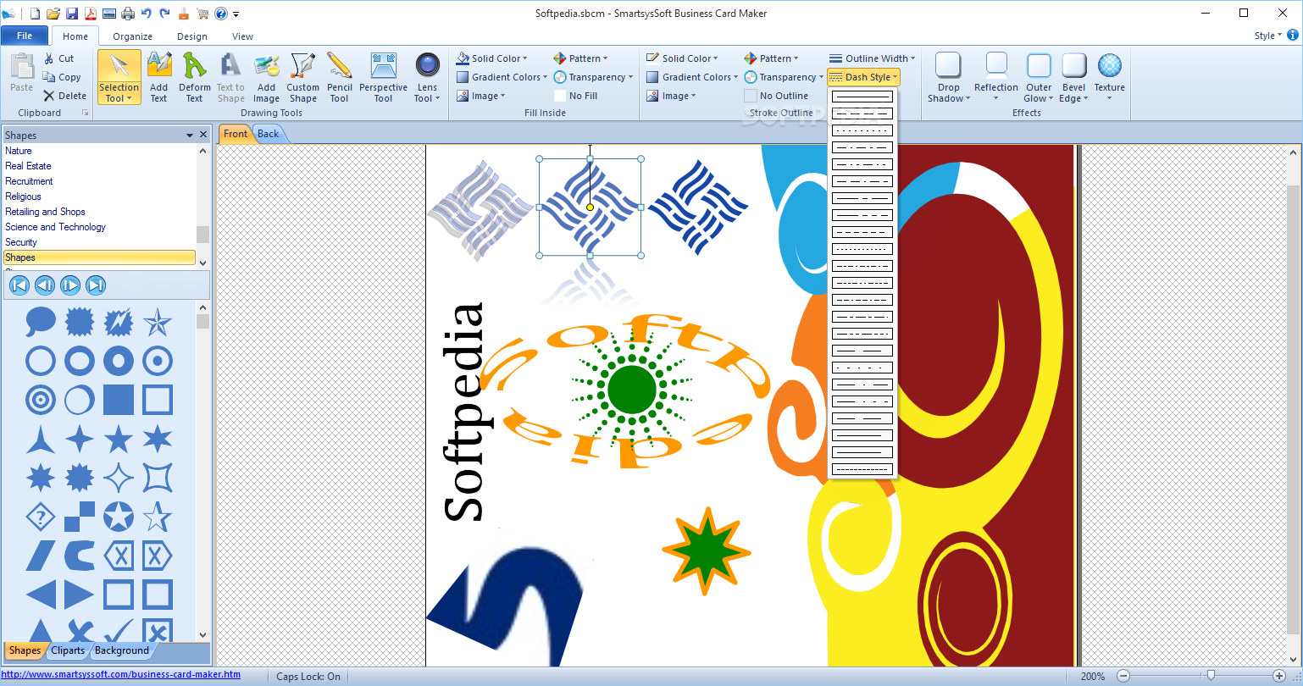Export to PDF via quick access icon

coord(90,13)
